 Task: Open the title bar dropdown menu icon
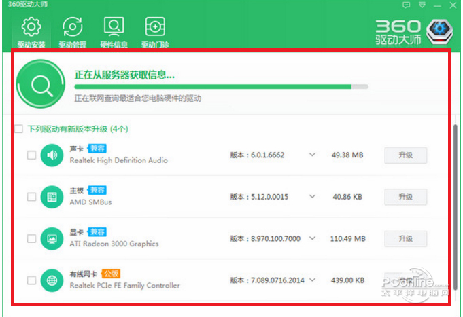tap(422, 5)
